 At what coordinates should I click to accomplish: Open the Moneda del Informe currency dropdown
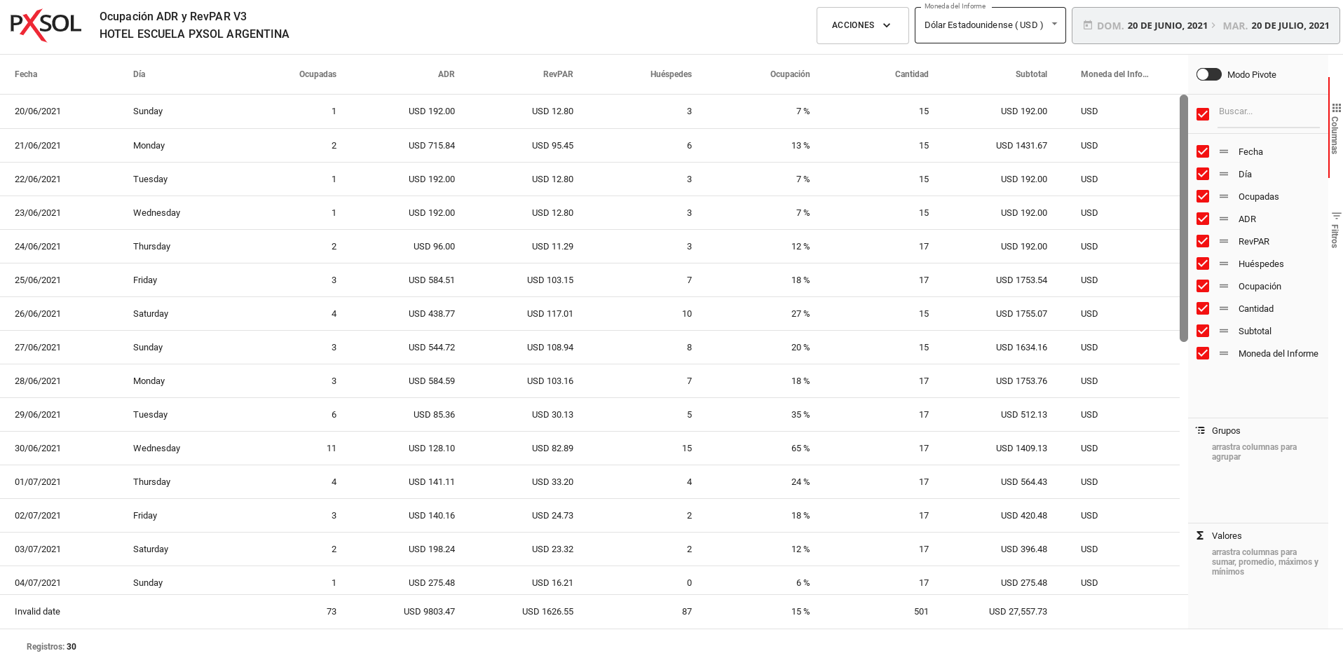pyautogui.click(x=989, y=25)
